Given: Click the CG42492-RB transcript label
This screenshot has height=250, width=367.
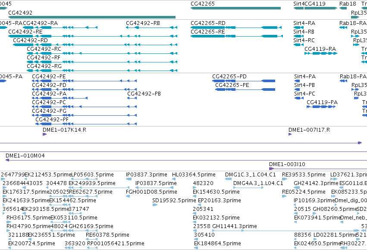Looking at the screenshot, I should [x=143, y=23].
